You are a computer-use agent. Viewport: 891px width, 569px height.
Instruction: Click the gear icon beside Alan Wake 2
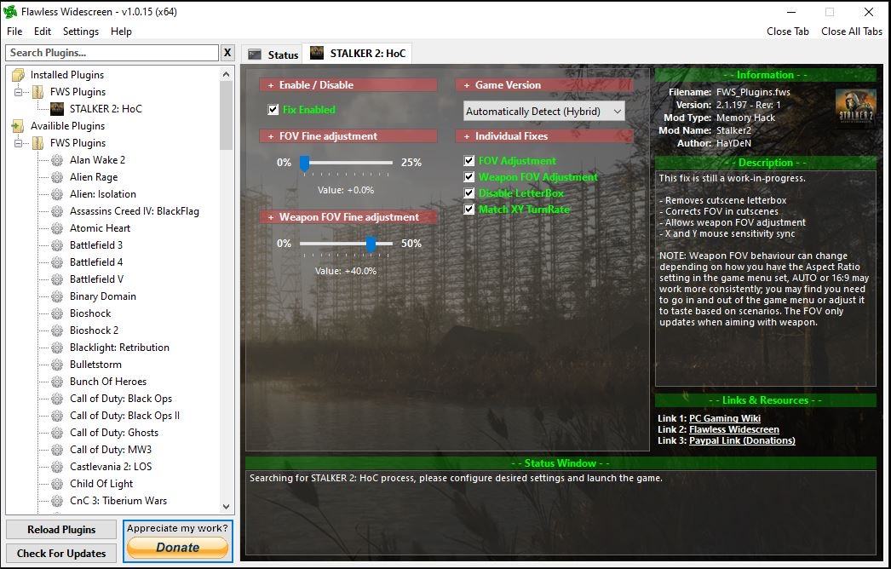pyautogui.click(x=57, y=160)
